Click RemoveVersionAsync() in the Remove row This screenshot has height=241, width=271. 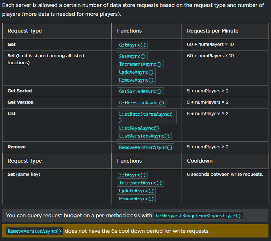point(145,147)
